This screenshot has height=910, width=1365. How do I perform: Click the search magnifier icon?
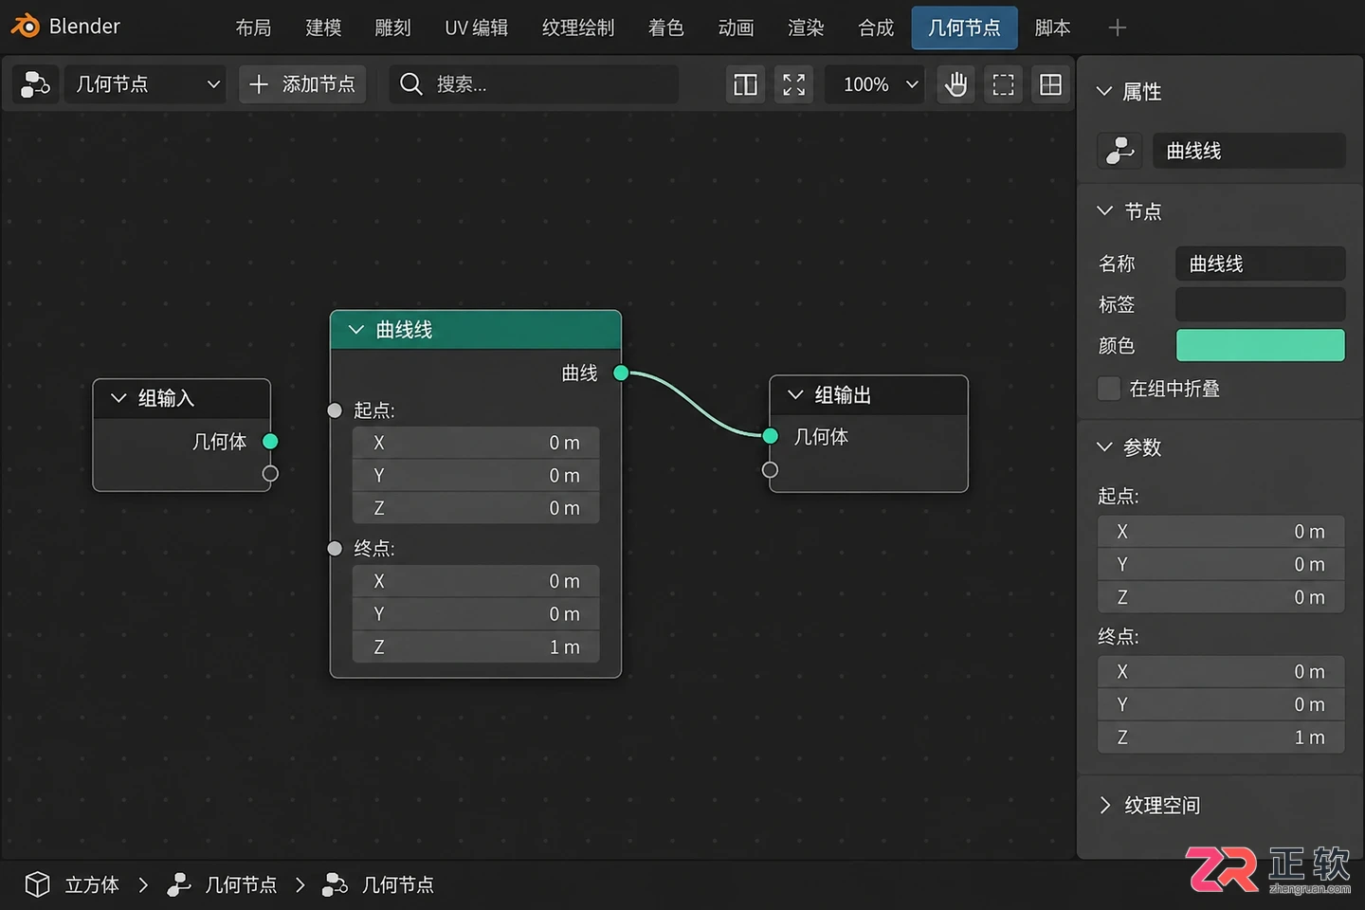pyautogui.click(x=410, y=84)
